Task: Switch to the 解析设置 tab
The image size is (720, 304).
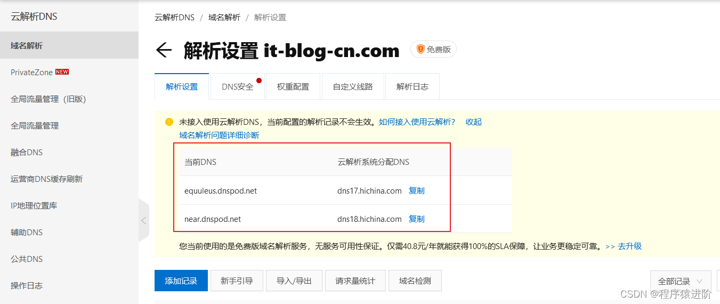Action: 182,86
